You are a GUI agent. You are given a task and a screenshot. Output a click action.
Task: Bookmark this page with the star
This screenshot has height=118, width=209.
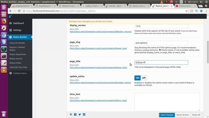(x=186, y=11)
